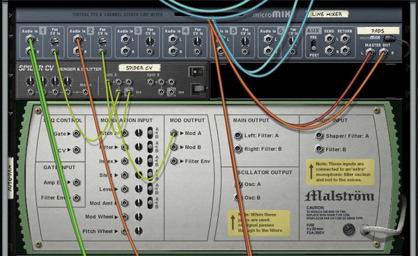The image size is (418, 256).
Task: Select channel 3 Audio In L jack
Action: (x=125, y=40)
